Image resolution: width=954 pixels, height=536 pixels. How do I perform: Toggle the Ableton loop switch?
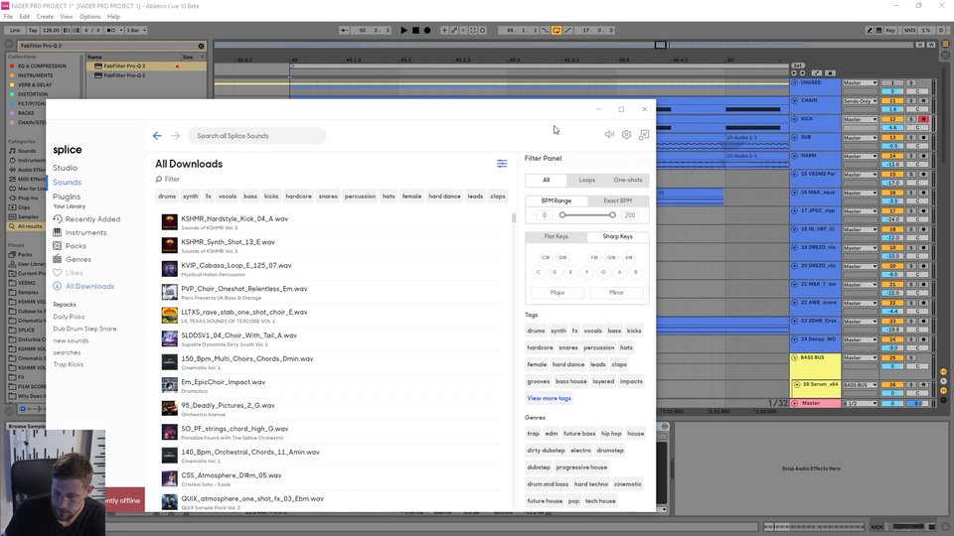pos(556,30)
